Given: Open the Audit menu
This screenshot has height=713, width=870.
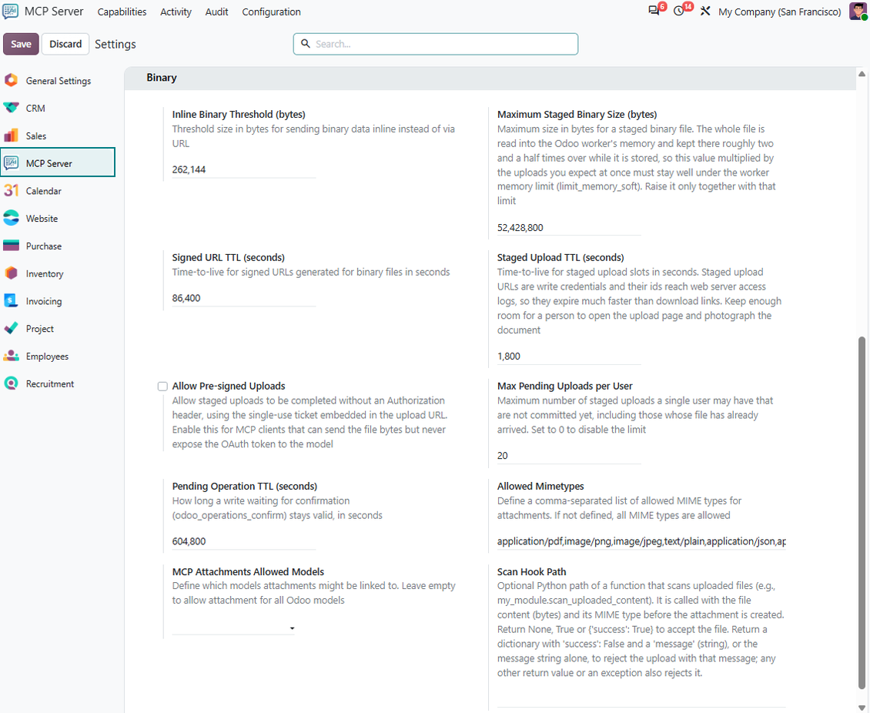Looking at the screenshot, I should click(x=216, y=12).
